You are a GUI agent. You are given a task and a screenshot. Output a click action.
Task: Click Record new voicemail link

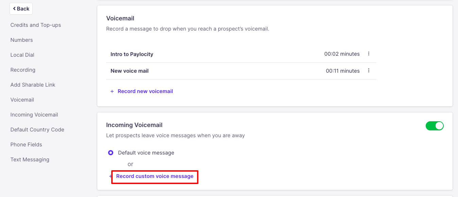[145, 91]
